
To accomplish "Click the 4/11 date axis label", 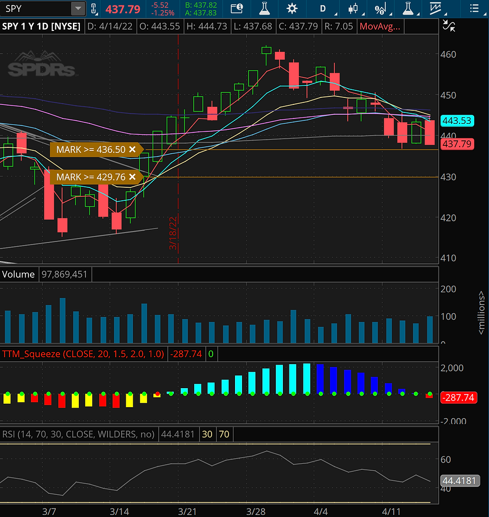I will [x=391, y=512].
